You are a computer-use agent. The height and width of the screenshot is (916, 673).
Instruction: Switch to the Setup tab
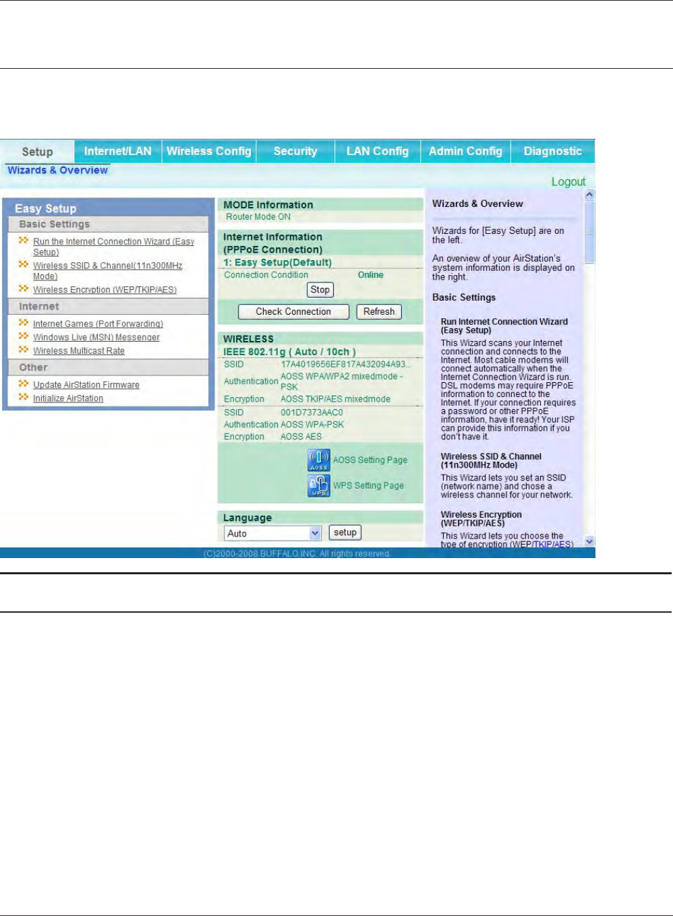point(37,152)
